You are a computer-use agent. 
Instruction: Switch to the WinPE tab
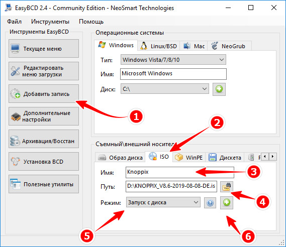click(189, 157)
